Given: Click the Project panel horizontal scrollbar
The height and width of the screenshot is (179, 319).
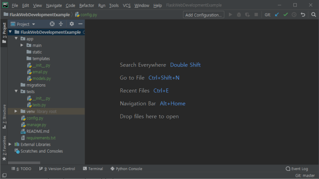Looking at the screenshot, I should click(x=24, y=163).
